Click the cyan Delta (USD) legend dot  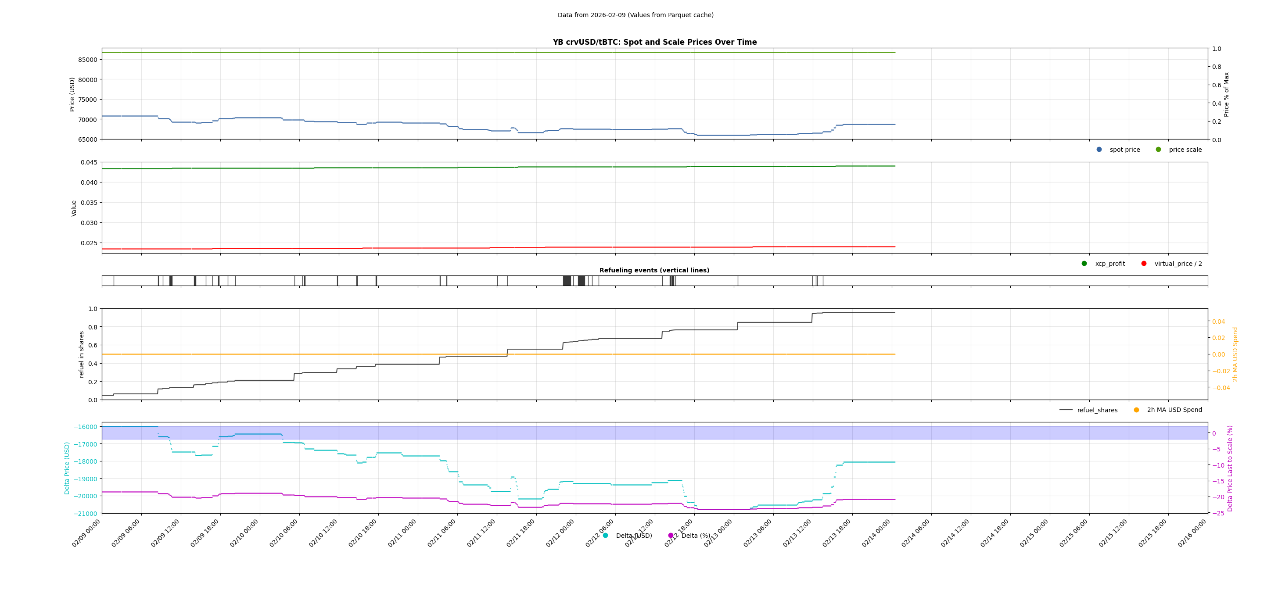pos(605,535)
